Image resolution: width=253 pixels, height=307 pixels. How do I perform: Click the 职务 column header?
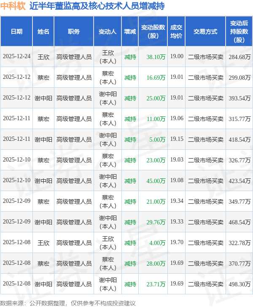(x=74, y=31)
